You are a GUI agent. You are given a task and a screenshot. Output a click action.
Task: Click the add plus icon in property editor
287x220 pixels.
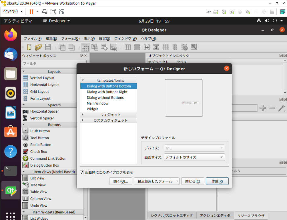coord(263,108)
